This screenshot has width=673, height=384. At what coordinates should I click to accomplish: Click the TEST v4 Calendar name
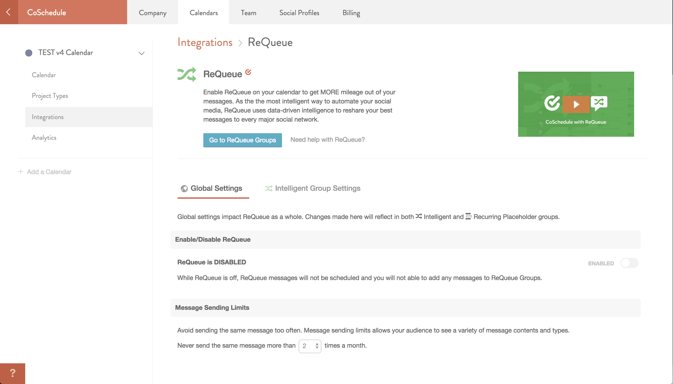(x=65, y=52)
